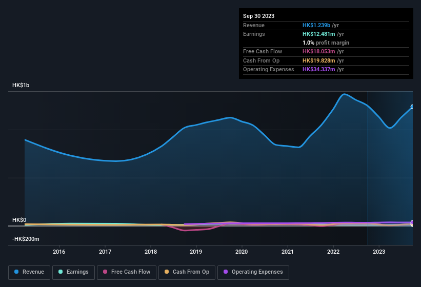Click the HK$18.053m free cash flow value
This screenshot has height=287, width=421.
tap(319, 51)
